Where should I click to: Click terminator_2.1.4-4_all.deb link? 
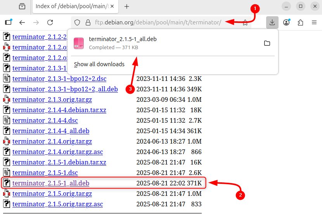51,131
